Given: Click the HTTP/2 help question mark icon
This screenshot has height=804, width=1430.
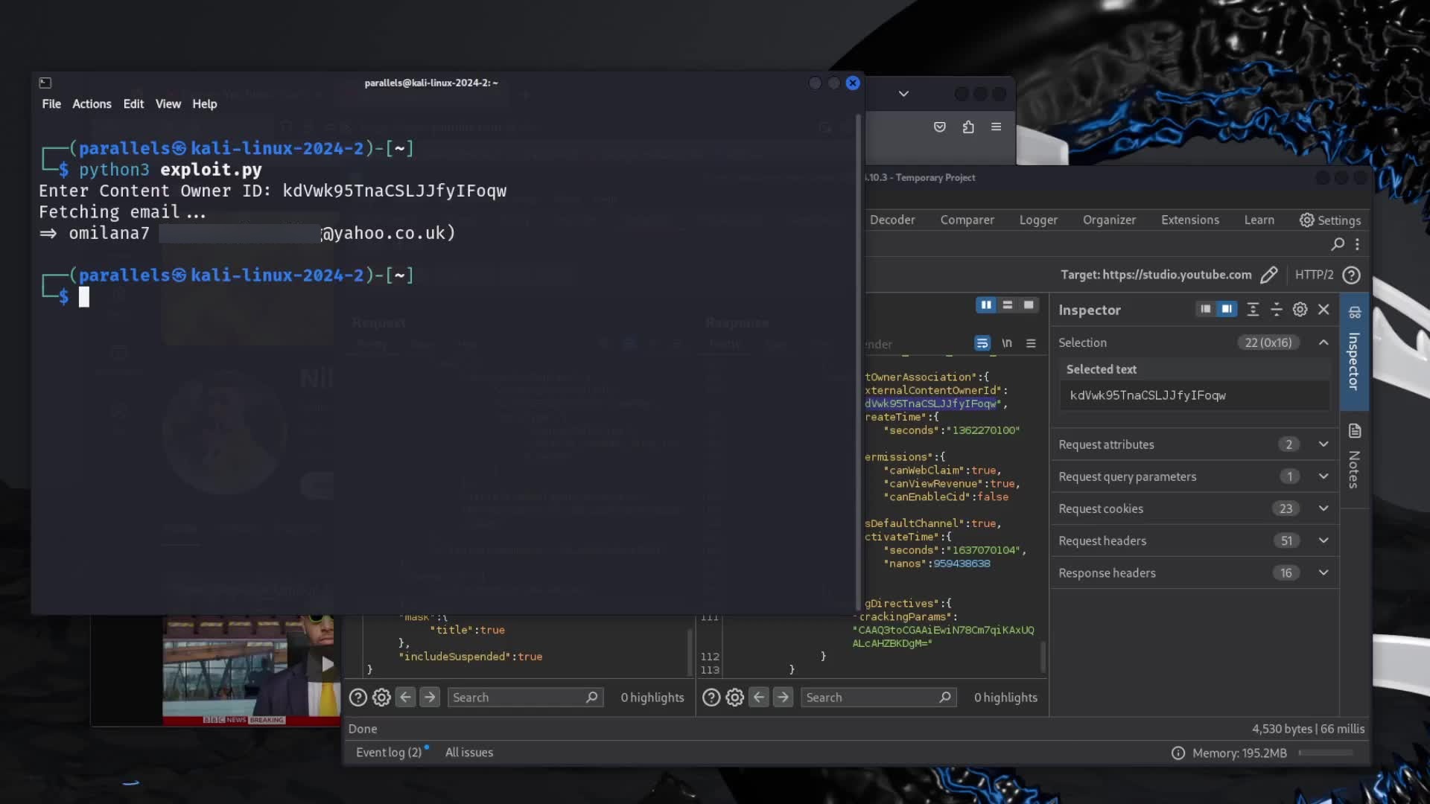Looking at the screenshot, I should tap(1353, 275).
